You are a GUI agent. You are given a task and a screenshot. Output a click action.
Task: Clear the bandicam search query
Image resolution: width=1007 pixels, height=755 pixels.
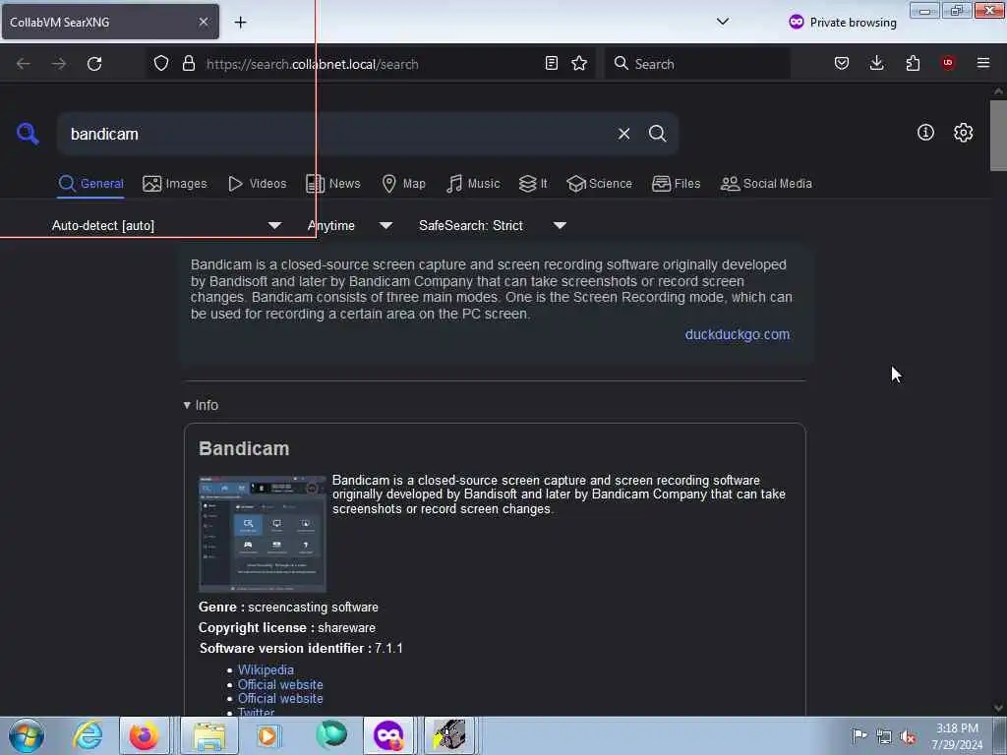623,134
